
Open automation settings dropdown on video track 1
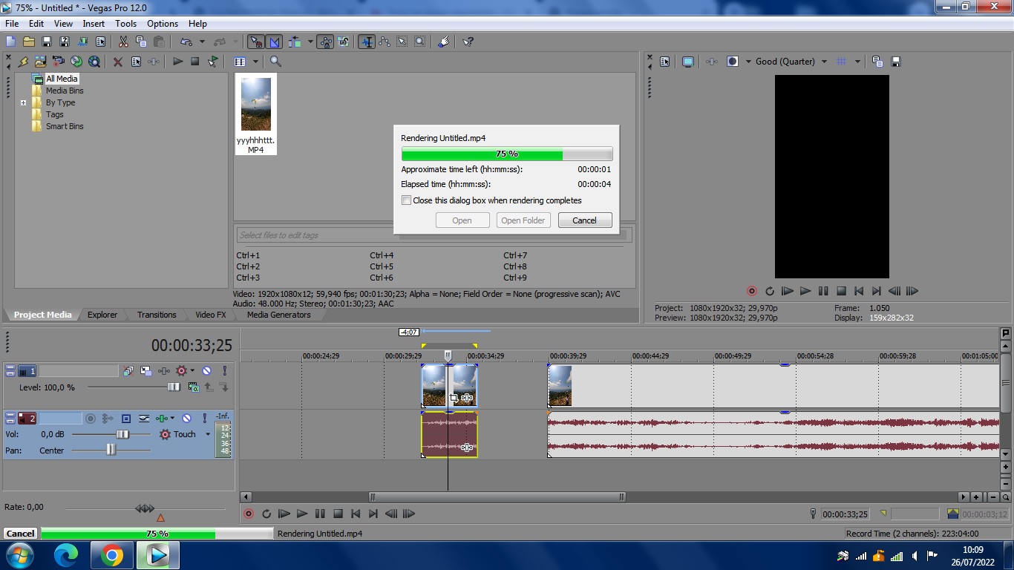click(192, 370)
